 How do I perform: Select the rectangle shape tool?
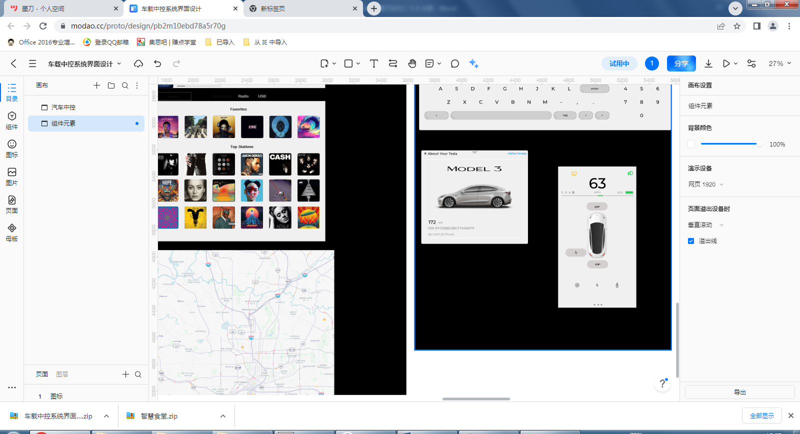click(348, 63)
